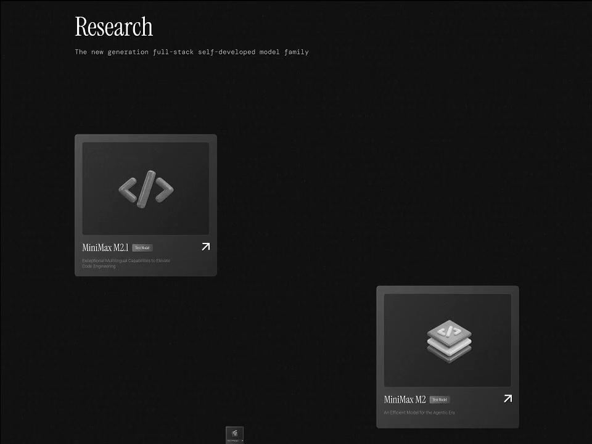Expand the MiniMax M2.1 card details
This screenshot has height=444, width=592.
[x=146, y=205]
